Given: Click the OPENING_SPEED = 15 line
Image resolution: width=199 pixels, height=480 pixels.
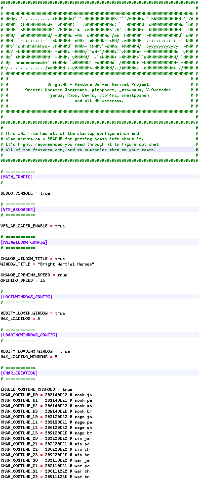Looking at the screenshot, I should click(x=23, y=280).
